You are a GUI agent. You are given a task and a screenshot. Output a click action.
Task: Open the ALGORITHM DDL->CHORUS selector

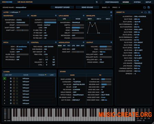click(140, 16)
